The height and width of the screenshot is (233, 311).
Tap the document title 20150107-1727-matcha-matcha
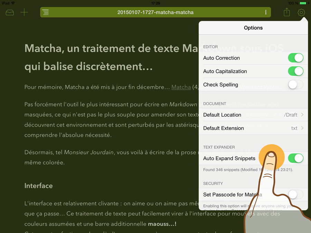coord(155,12)
